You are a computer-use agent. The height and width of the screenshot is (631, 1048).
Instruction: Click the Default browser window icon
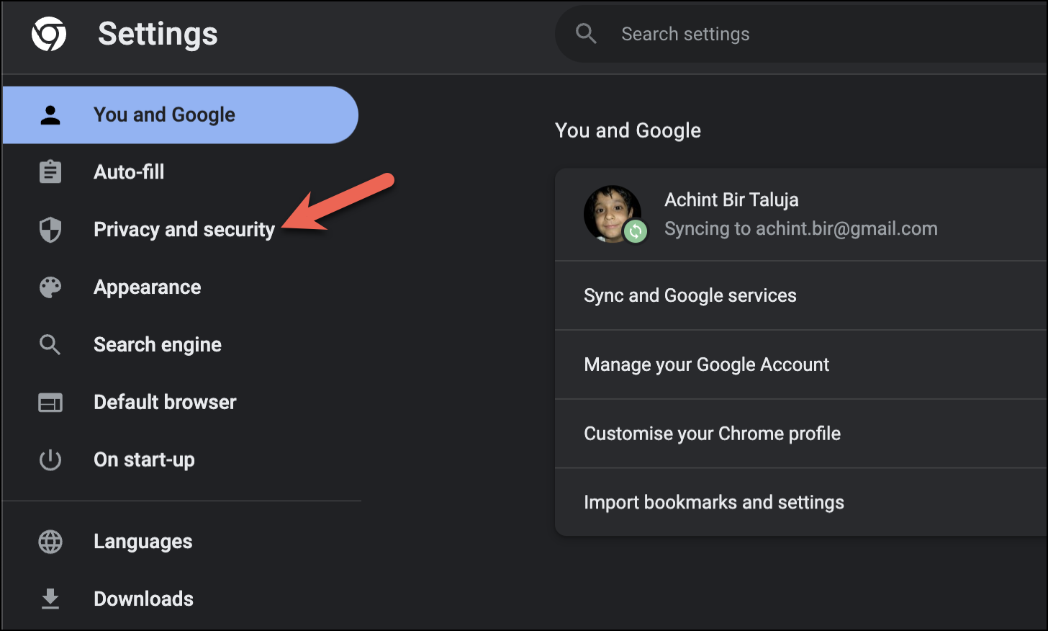point(50,403)
